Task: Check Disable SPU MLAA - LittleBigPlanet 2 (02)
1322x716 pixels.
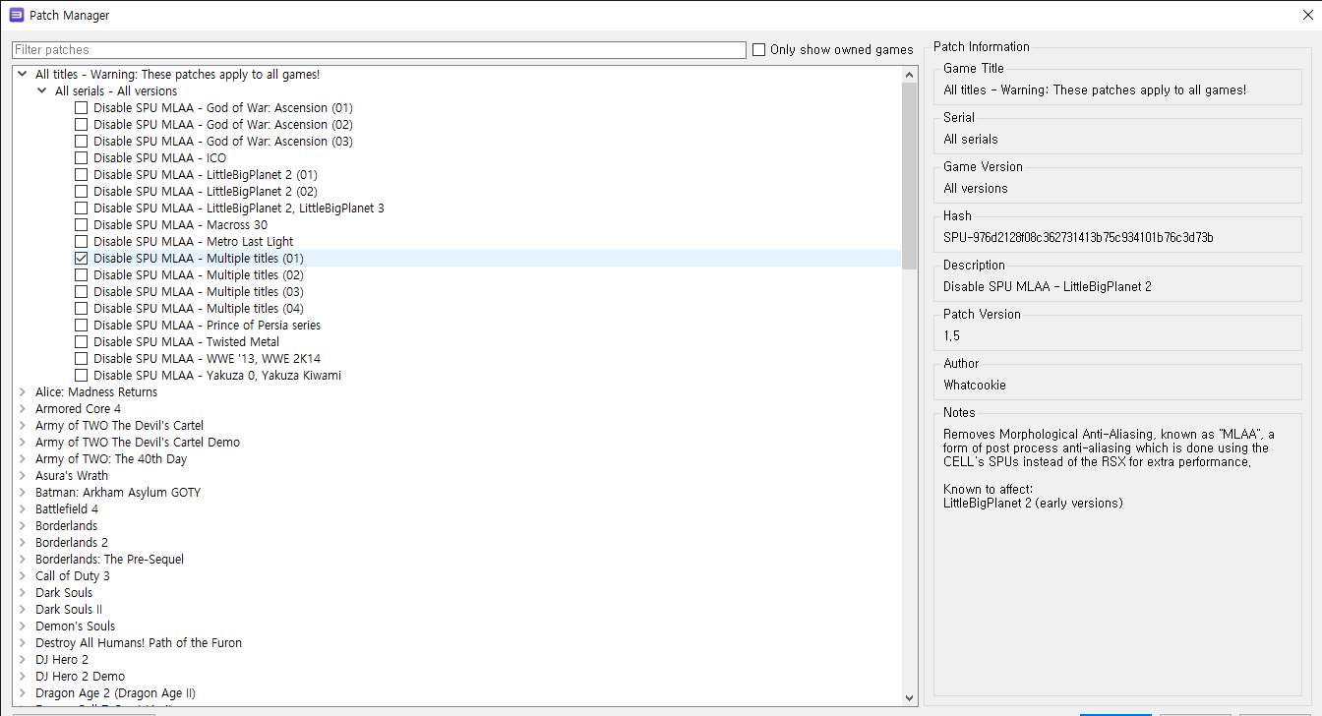Action: coord(81,192)
